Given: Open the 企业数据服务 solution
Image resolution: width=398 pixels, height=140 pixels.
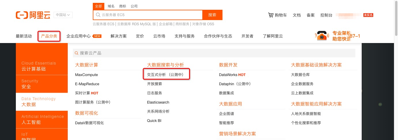Looking at the screenshot, I should click(302, 84).
